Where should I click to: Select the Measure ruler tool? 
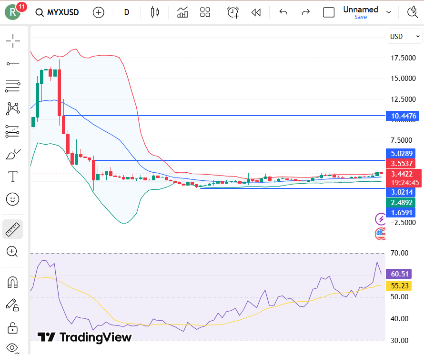coord(13,229)
